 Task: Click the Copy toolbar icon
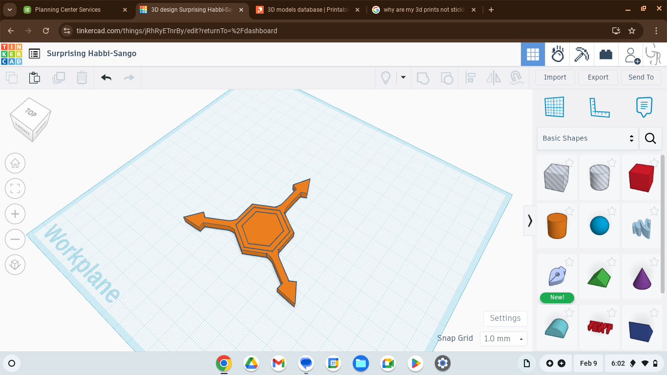(x=12, y=78)
